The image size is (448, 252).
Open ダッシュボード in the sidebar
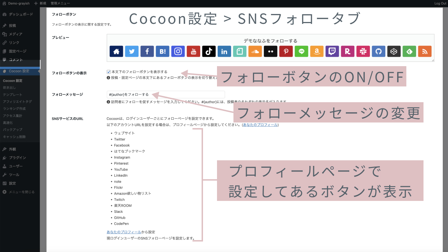tap(20, 14)
